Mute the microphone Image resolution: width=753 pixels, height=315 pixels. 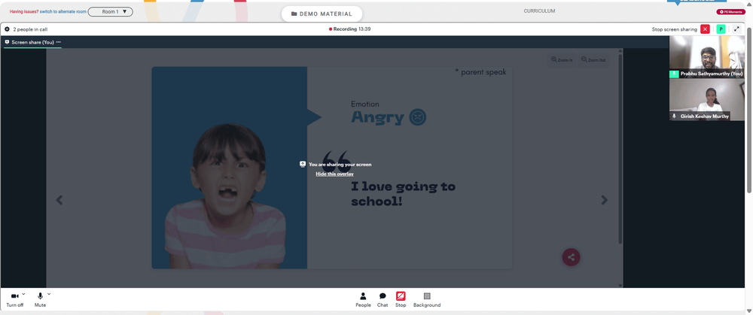coord(41,300)
